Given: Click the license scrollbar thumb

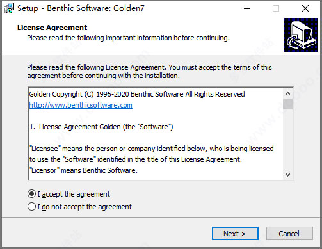Looking at the screenshot, I should [x=287, y=104].
